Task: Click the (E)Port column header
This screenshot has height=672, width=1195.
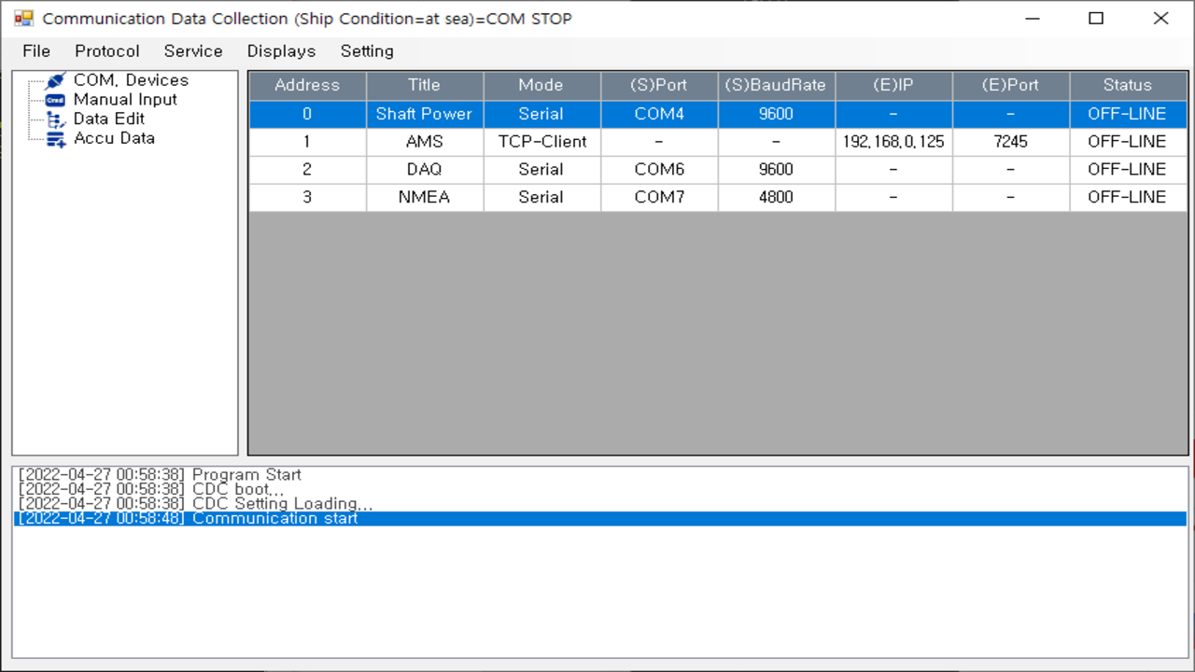Action: 1011,85
